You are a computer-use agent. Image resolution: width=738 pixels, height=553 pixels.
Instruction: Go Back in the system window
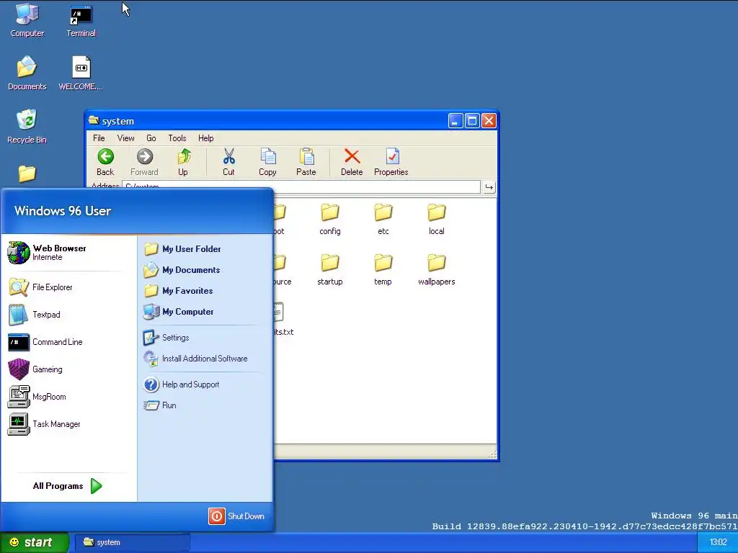105,162
